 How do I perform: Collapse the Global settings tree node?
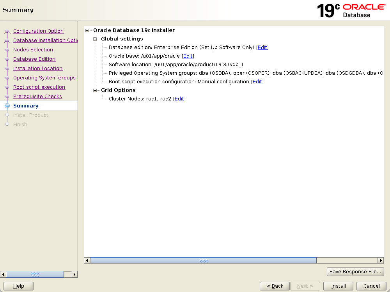click(95, 39)
